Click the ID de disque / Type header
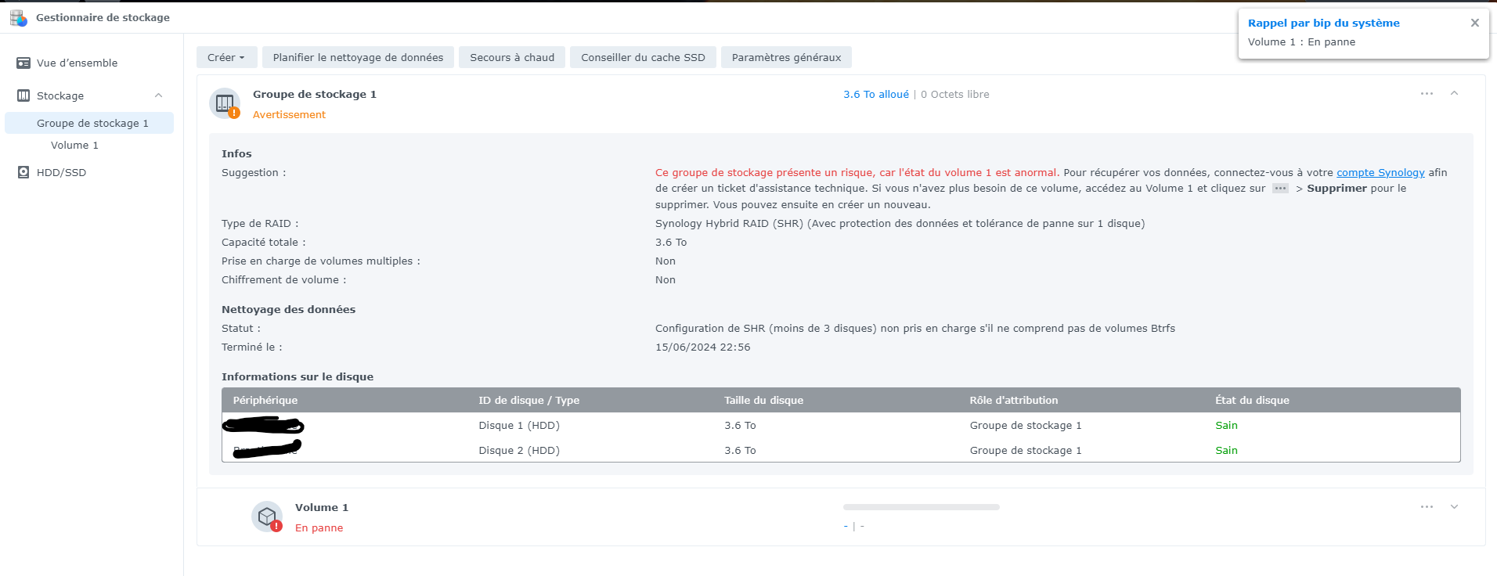The height and width of the screenshot is (576, 1497). tap(529, 400)
